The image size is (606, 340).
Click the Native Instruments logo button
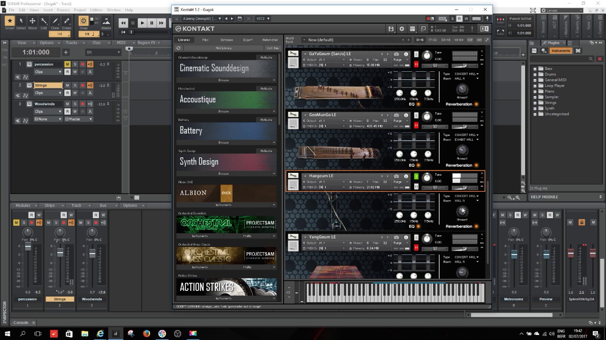[x=484, y=29]
